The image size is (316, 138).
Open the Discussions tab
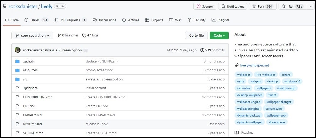pyautogui.click(x=104, y=20)
